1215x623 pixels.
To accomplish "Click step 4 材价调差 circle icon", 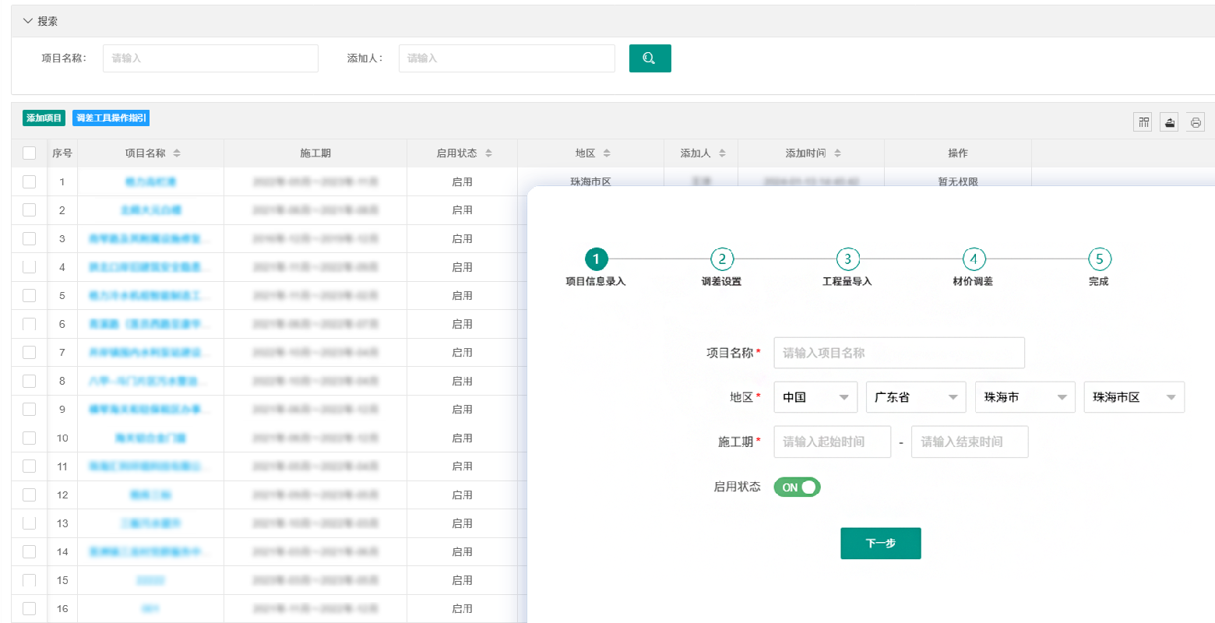I will click(974, 259).
